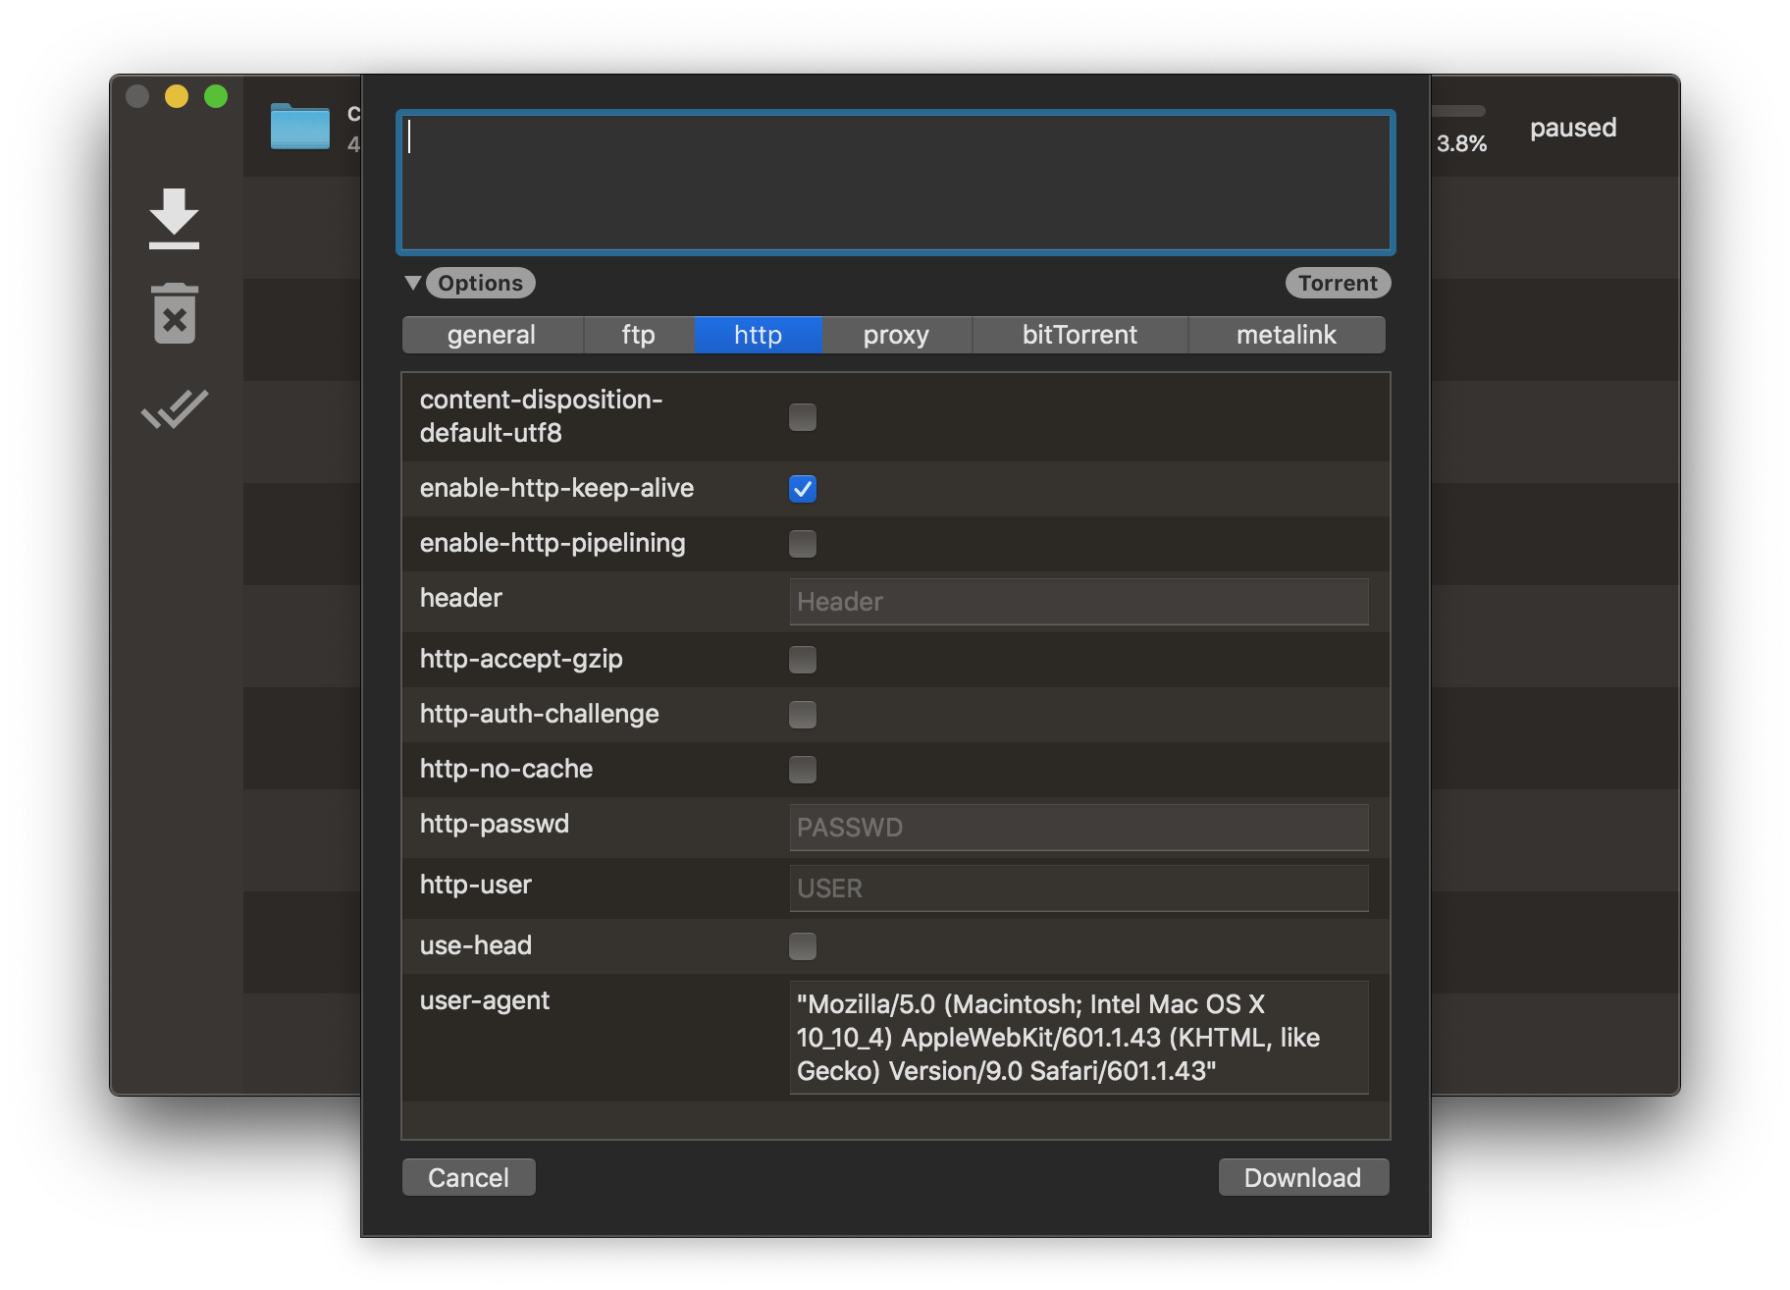This screenshot has height=1290, width=1790.
Task: Switch to the proxy tab
Action: 896,335
